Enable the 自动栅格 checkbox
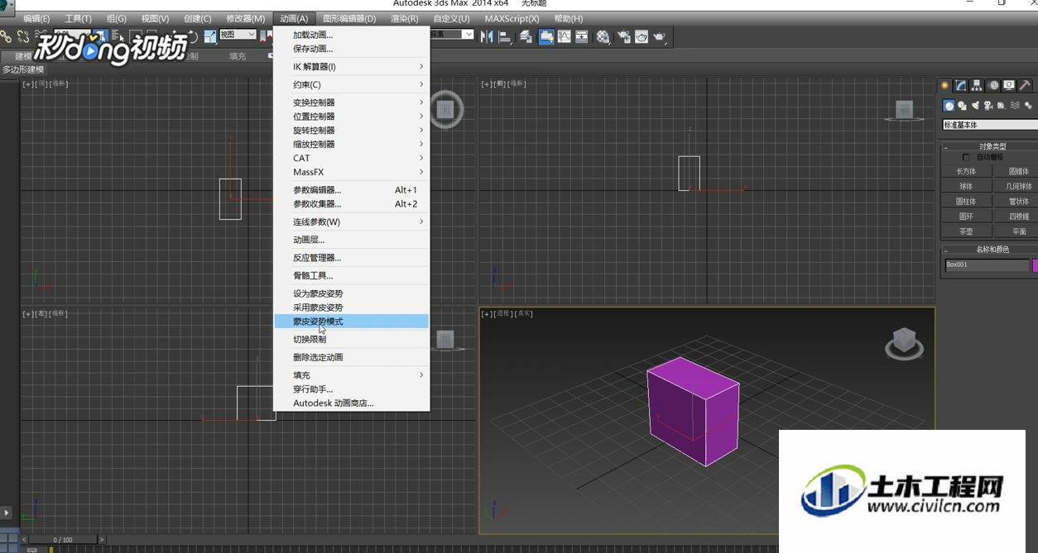The width and height of the screenshot is (1038, 553). click(x=965, y=157)
